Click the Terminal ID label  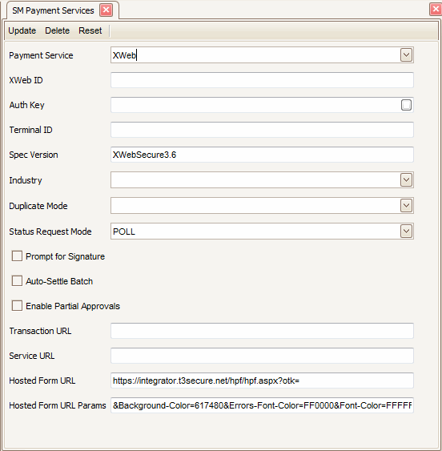tap(30, 130)
